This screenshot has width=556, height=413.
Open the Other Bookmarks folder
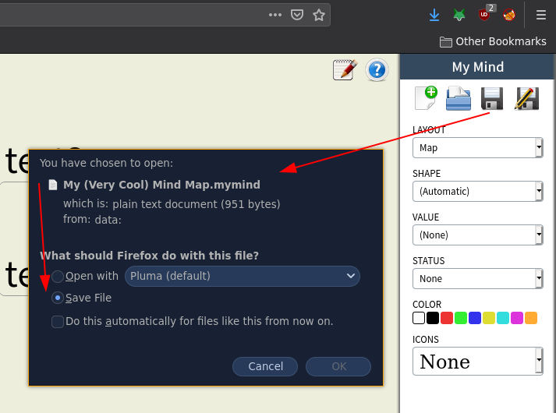tap(493, 41)
